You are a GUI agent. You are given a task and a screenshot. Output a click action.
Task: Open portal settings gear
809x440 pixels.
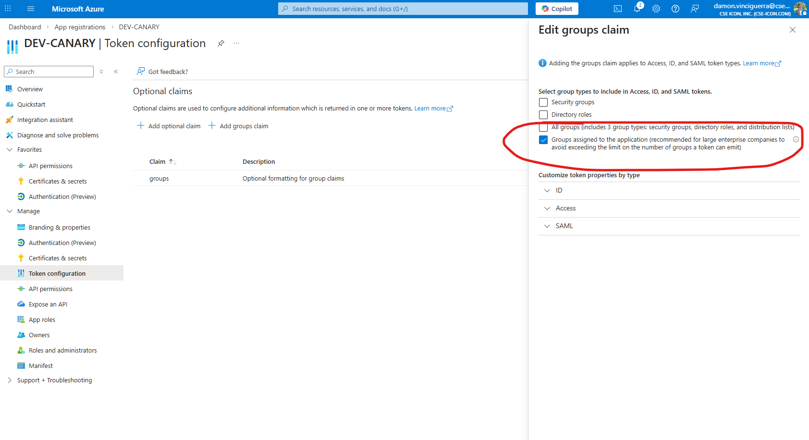[656, 9]
